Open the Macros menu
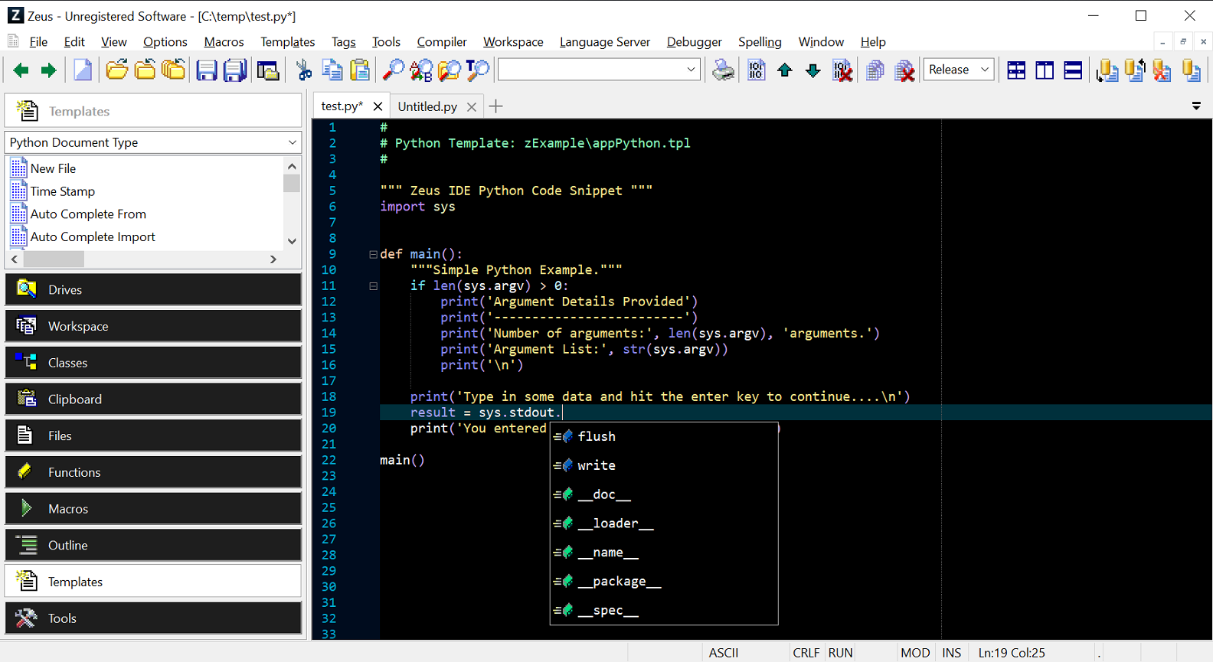 click(224, 42)
